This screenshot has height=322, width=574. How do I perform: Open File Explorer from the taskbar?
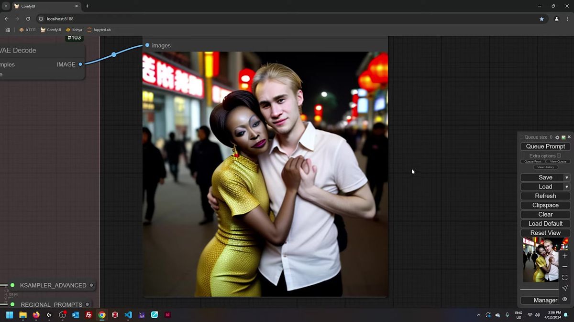(x=22, y=315)
